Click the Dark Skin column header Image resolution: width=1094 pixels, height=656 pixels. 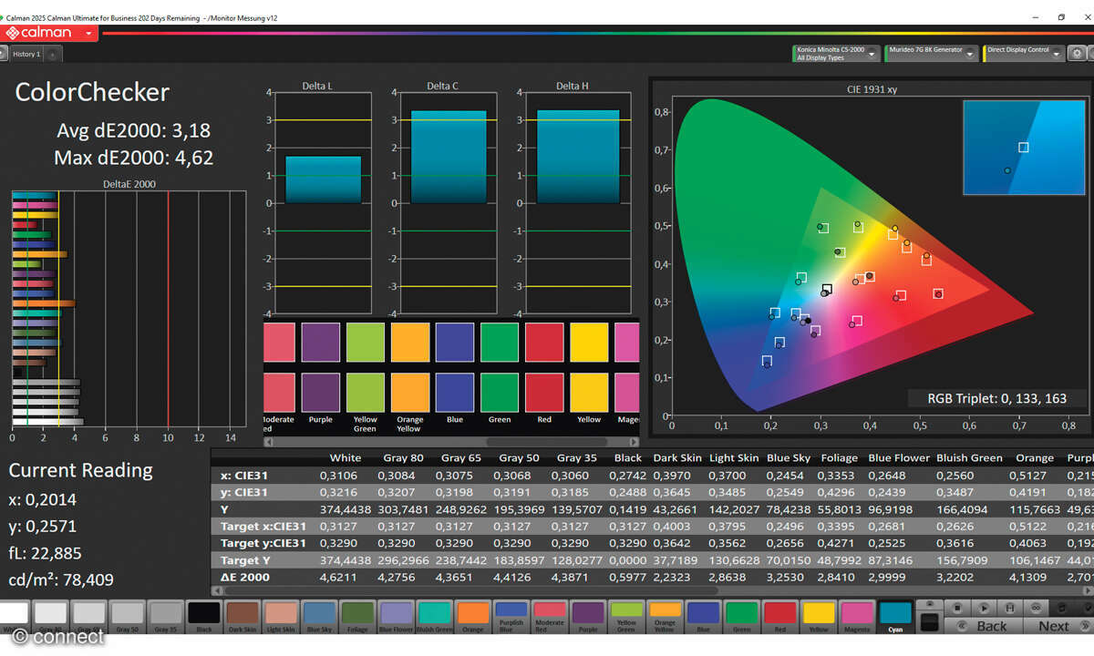pos(677,458)
